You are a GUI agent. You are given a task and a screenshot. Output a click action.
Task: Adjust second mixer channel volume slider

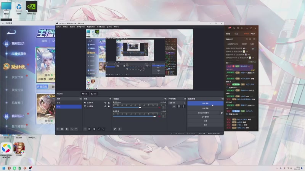point(154,116)
